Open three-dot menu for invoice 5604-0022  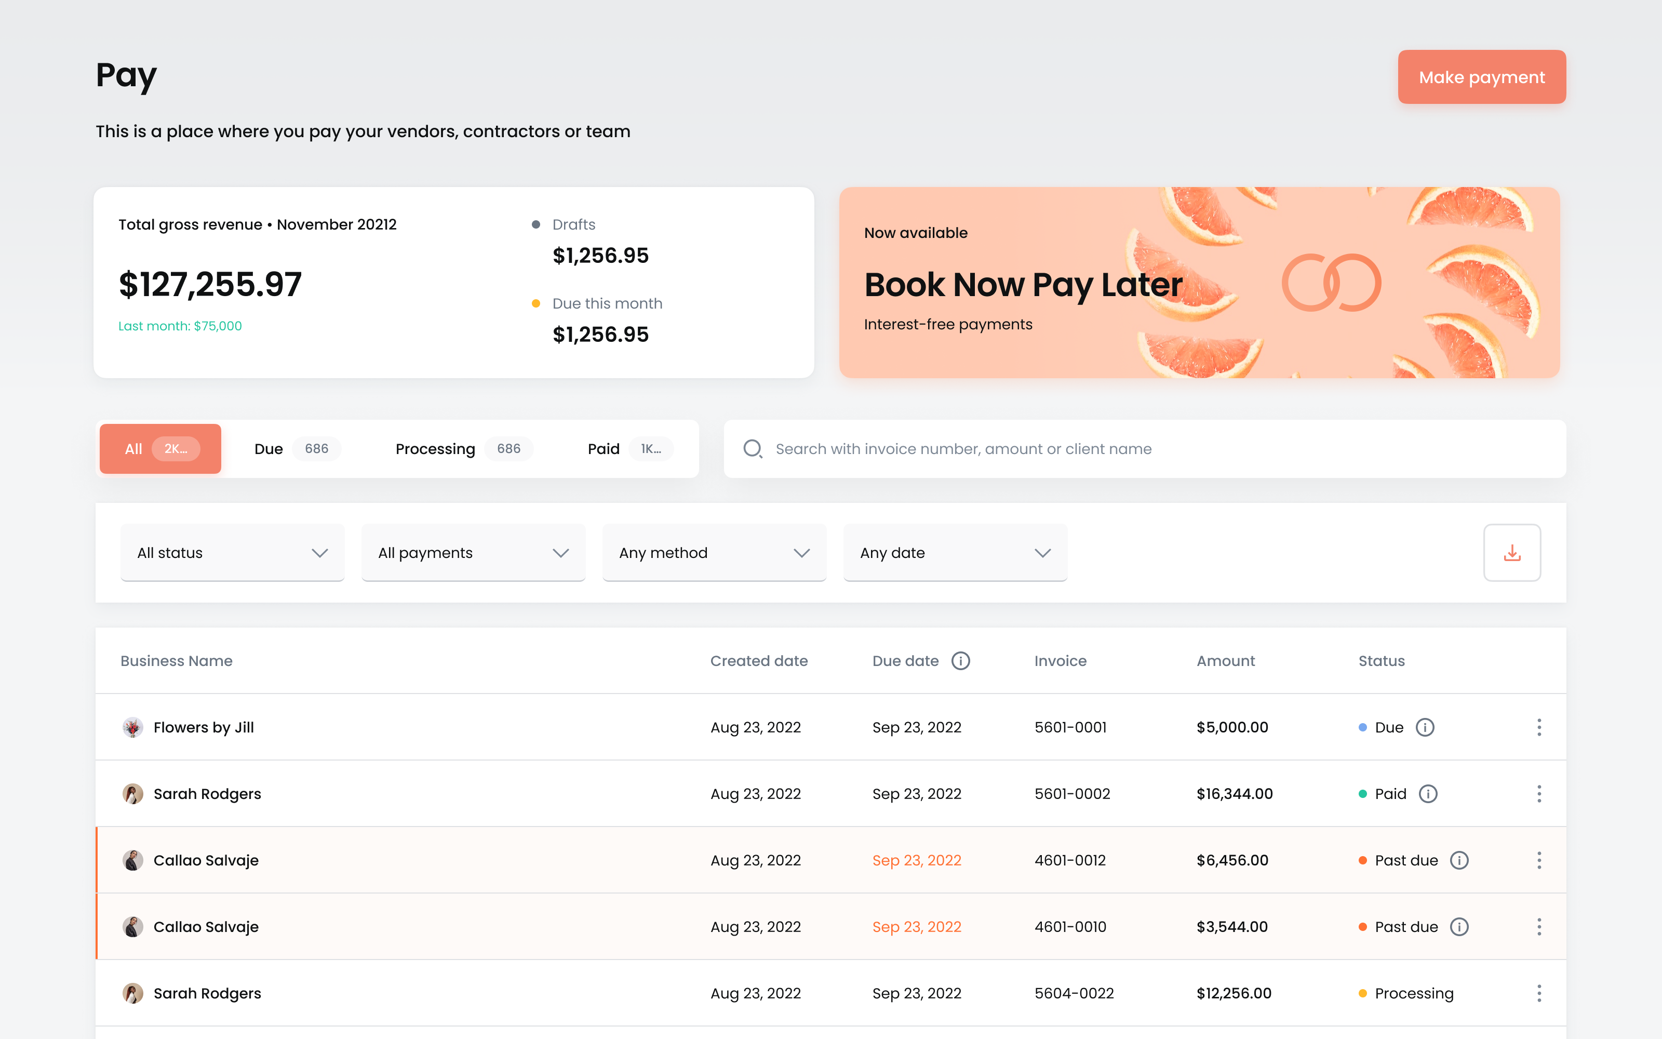click(1539, 993)
